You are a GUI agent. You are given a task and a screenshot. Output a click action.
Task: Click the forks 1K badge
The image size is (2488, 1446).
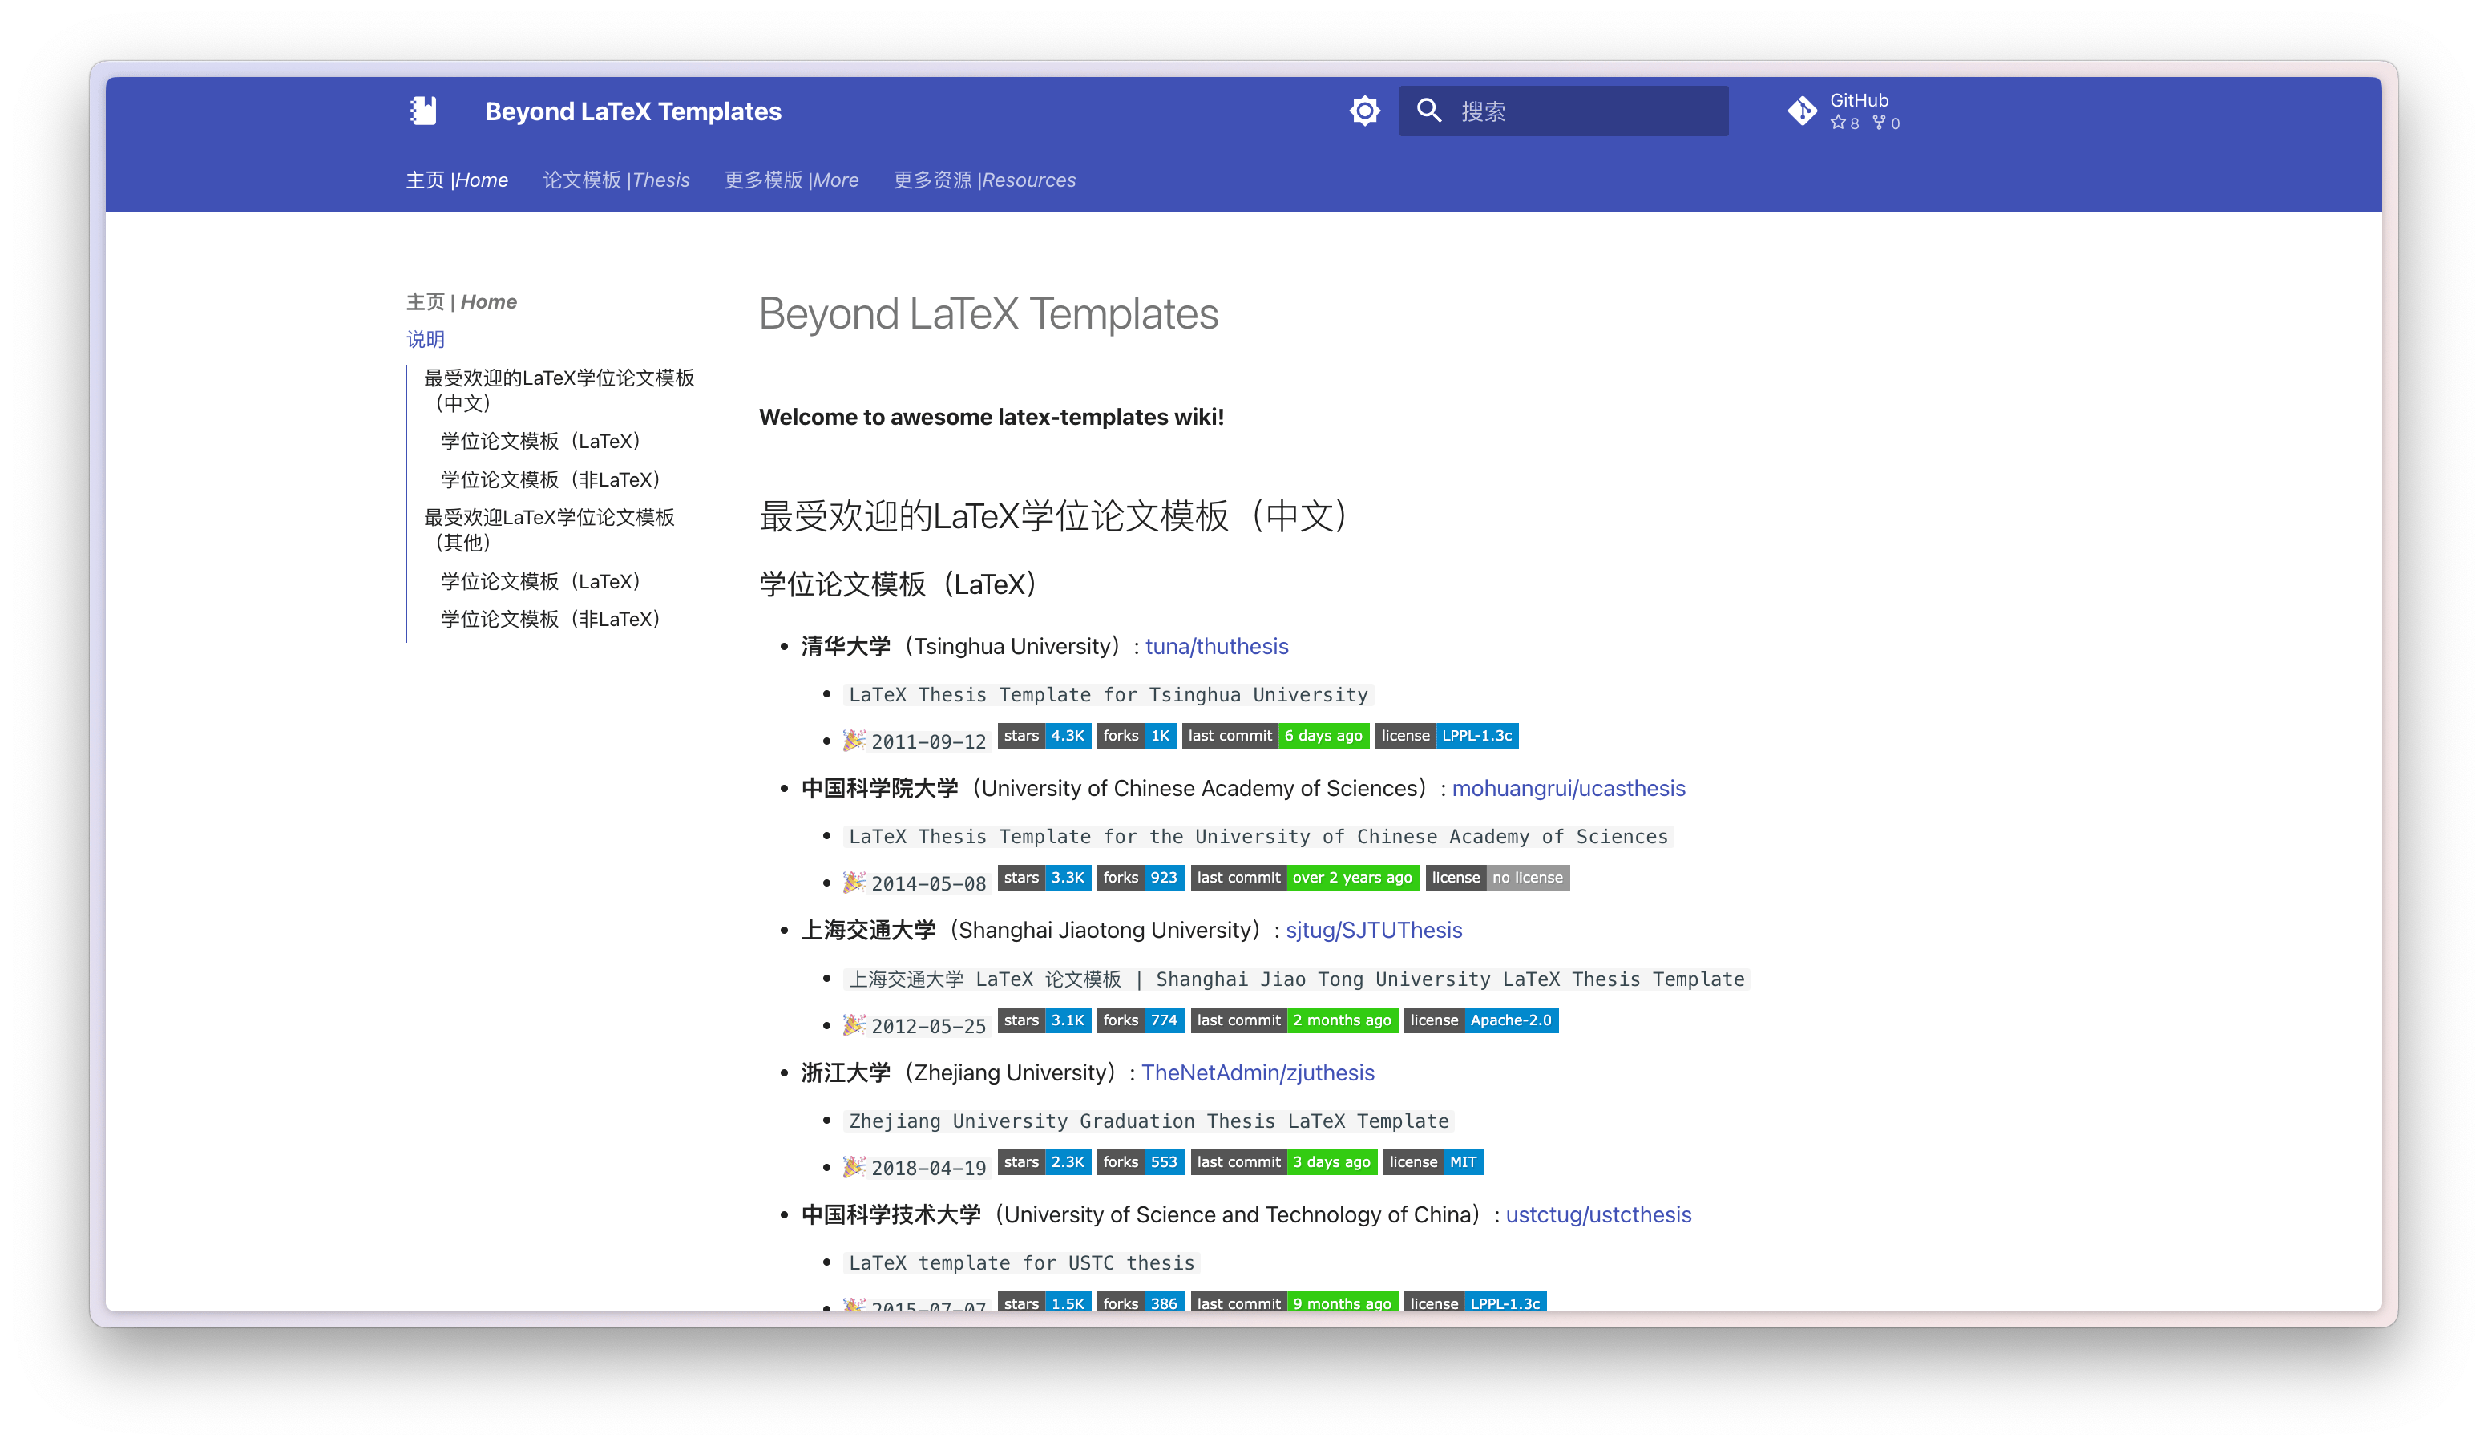[1136, 735]
